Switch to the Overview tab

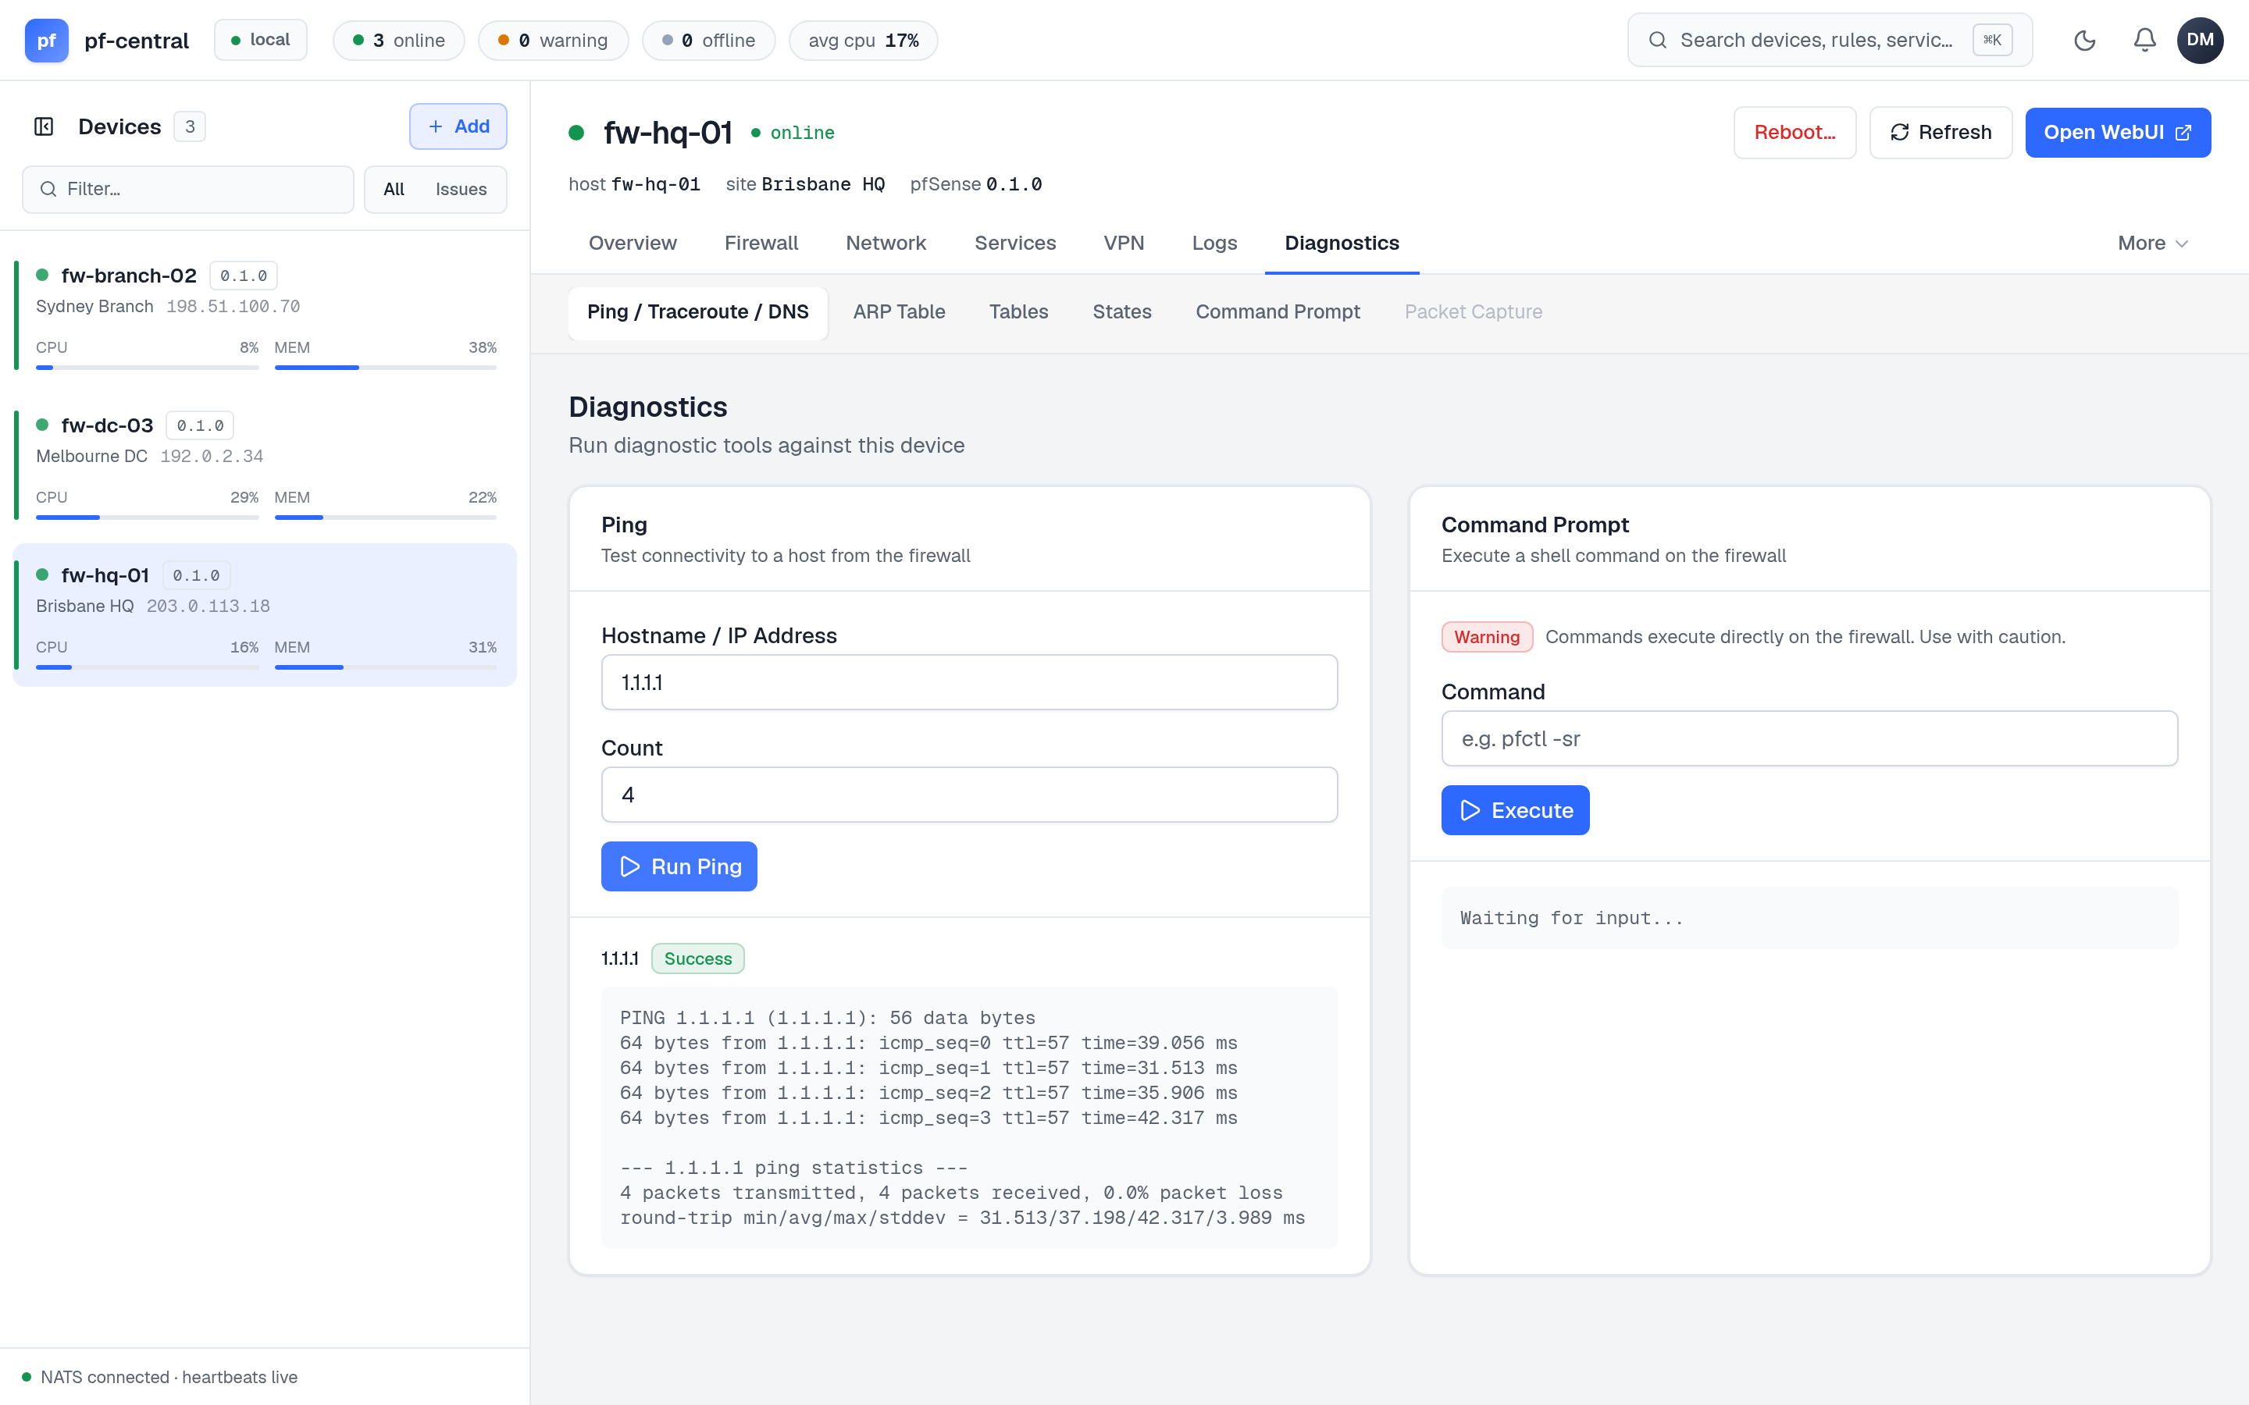(x=632, y=244)
